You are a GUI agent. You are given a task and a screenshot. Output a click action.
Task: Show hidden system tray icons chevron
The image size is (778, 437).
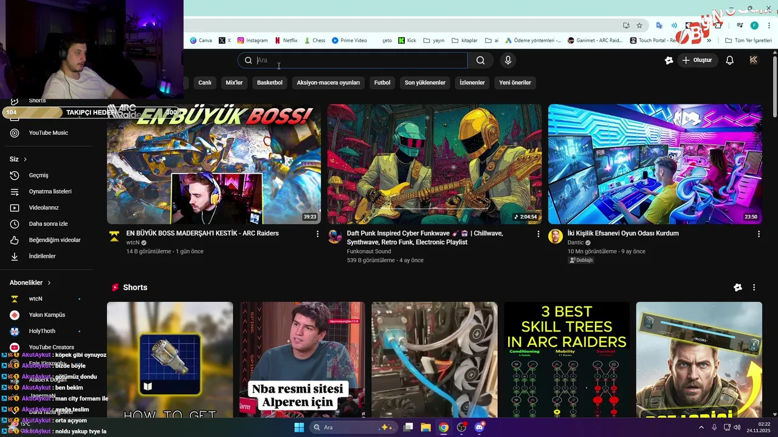coord(701,427)
